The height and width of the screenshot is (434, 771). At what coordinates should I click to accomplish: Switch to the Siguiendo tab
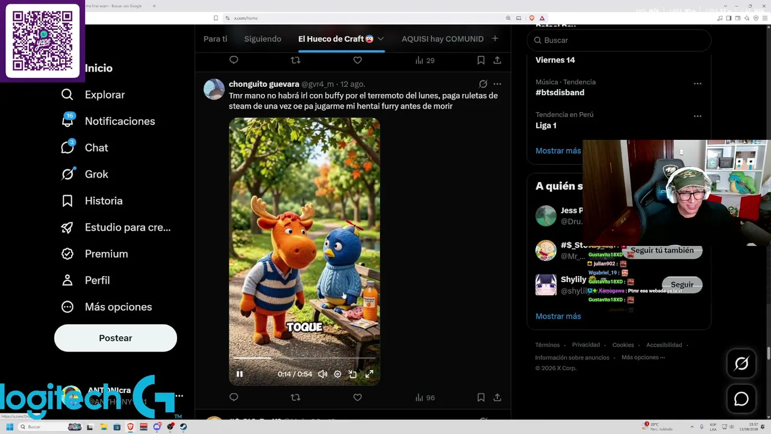(x=263, y=39)
